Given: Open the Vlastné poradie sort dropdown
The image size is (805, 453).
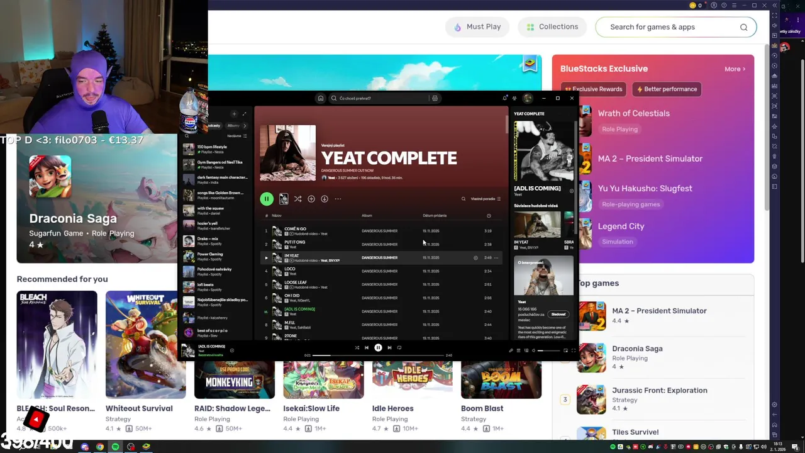Looking at the screenshot, I should [486, 199].
